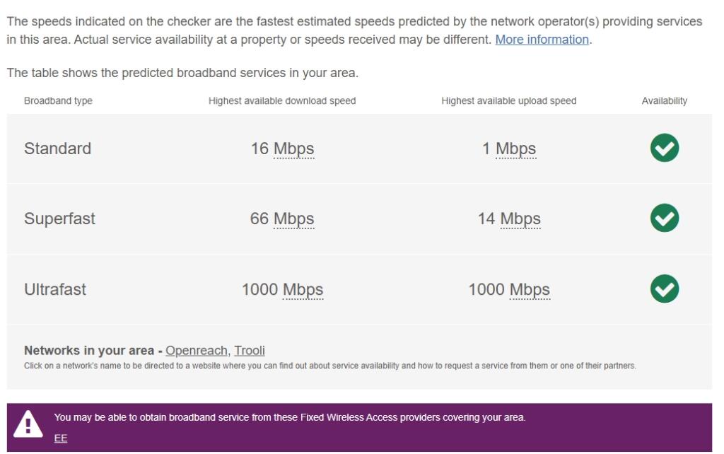Click the Standard availability green checkmark icon

click(664, 148)
